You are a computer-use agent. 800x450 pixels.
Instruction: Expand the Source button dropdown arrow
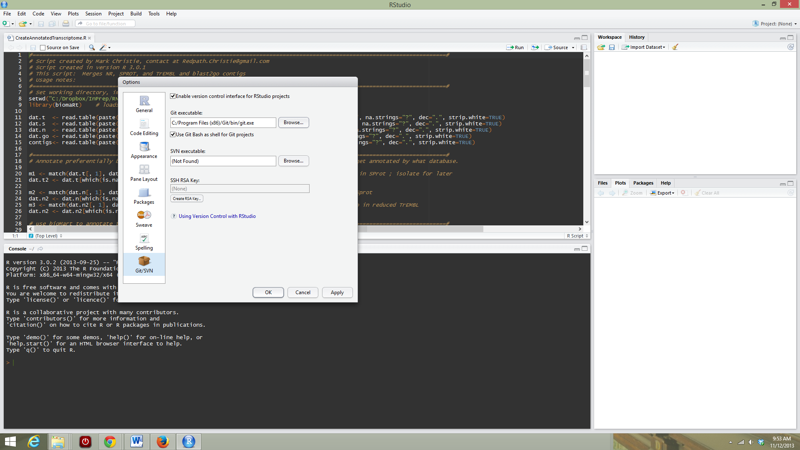coord(573,47)
